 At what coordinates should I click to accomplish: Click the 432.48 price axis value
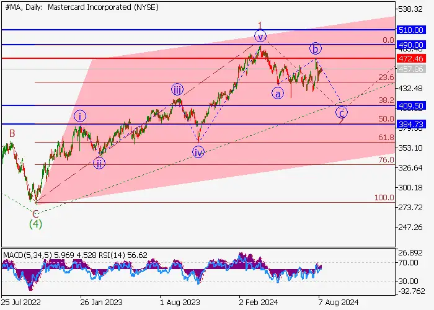tap(410, 88)
